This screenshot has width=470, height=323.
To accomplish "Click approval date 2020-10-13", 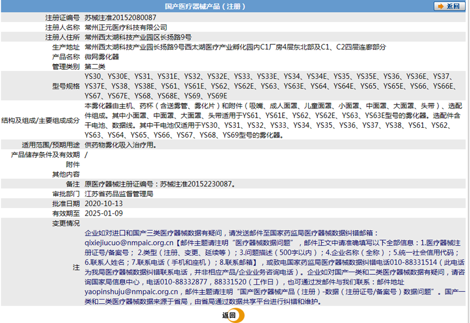I will (x=104, y=204).
